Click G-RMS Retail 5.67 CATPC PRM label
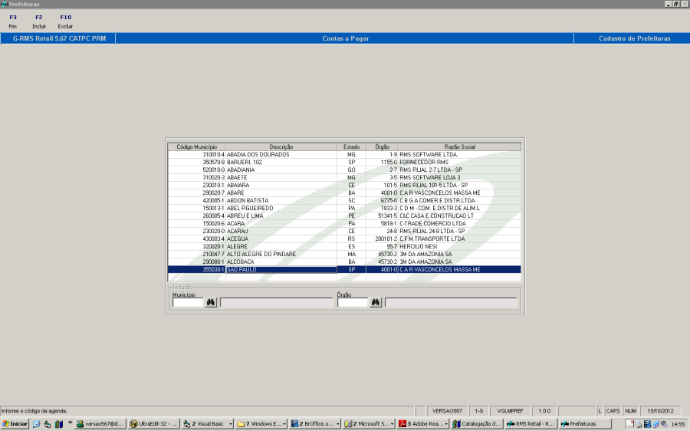This screenshot has width=690, height=431. pyautogui.click(x=59, y=38)
